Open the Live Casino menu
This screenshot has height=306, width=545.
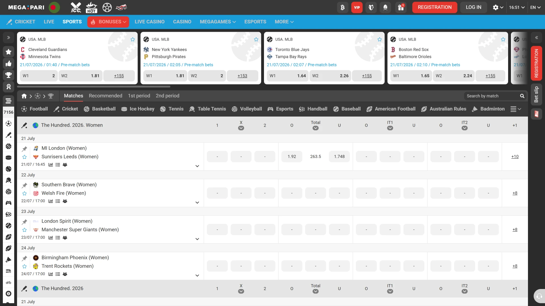[x=150, y=22]
